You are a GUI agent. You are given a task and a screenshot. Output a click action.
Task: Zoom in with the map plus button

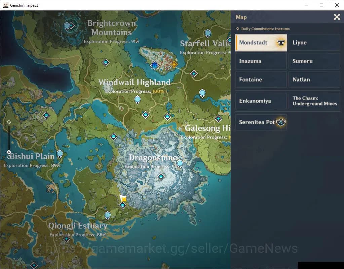(x=9, y=122)
